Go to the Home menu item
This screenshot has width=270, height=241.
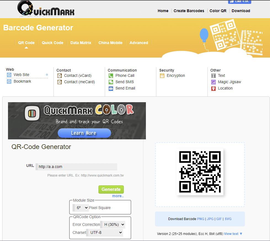[163, 11]
